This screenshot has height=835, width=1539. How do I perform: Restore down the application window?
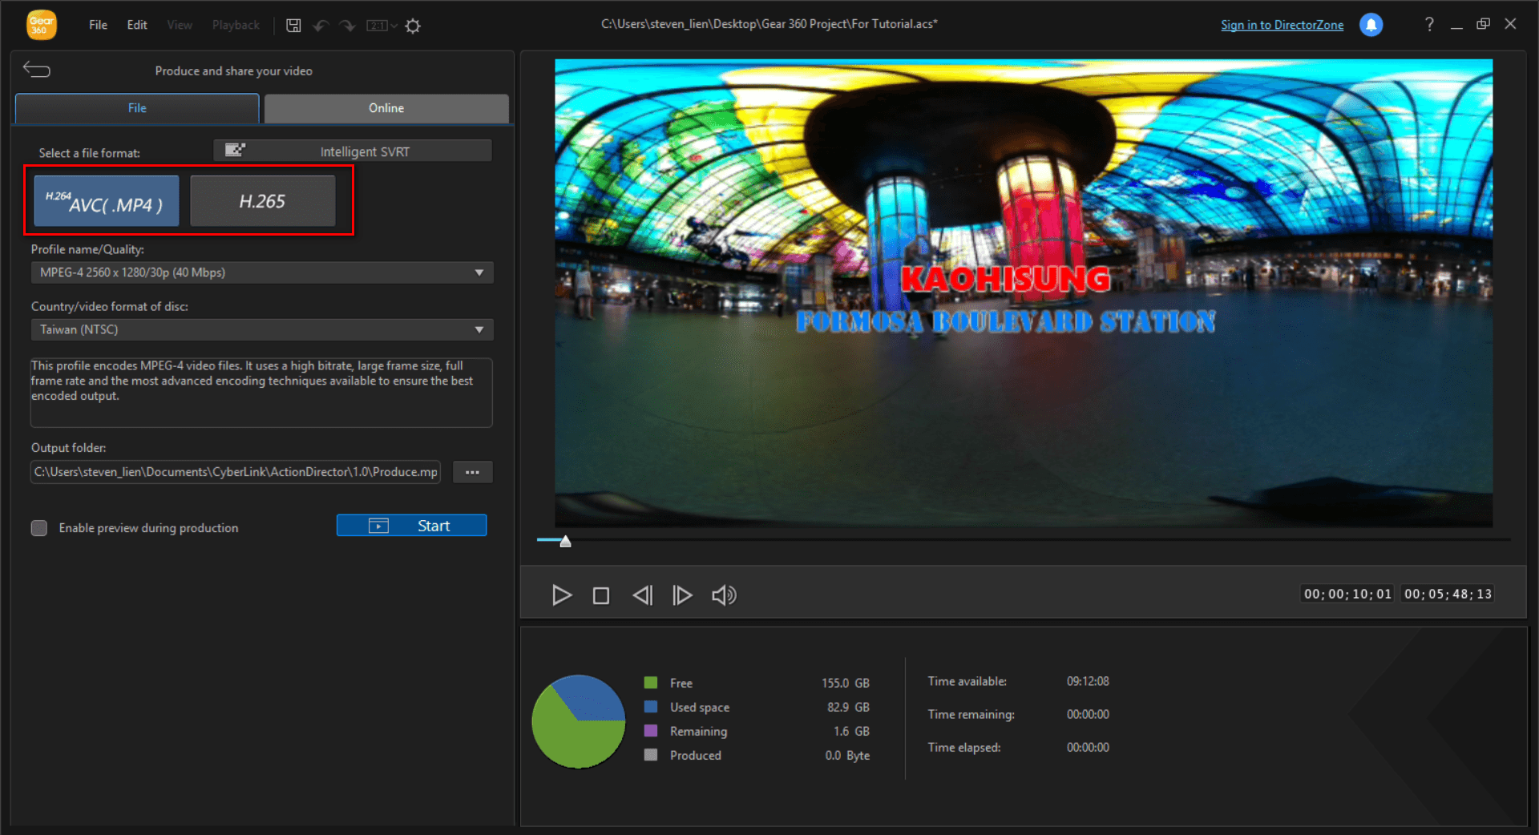[1484, 24]
